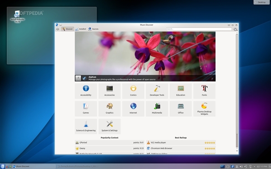Select the Muon Discover taskbar entry
271x169 pixels.
(x=34, y=166)
